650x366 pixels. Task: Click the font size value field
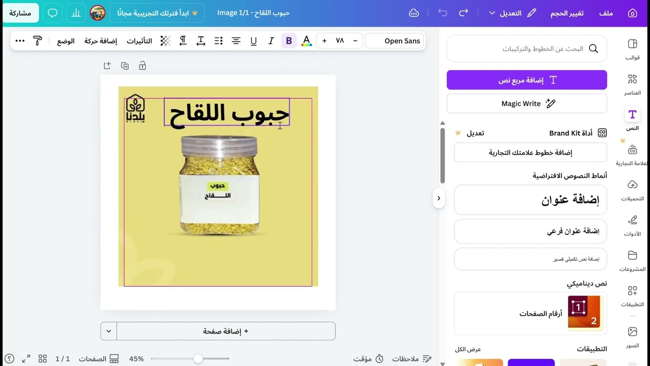340,41
